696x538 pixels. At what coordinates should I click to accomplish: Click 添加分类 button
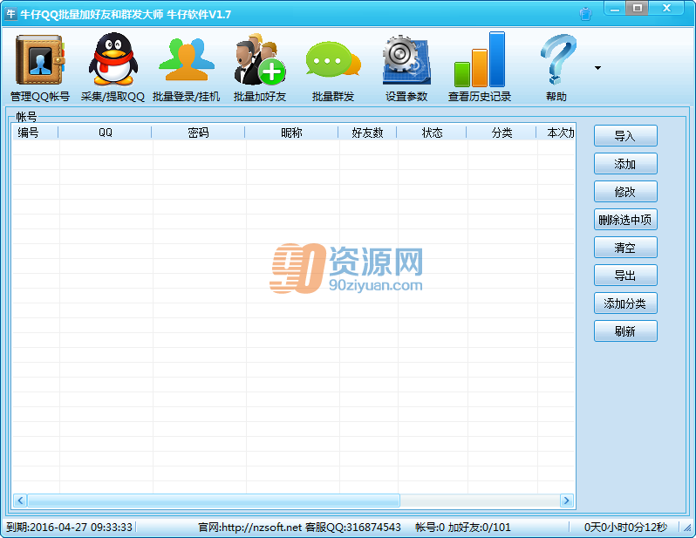pos(625,303)
